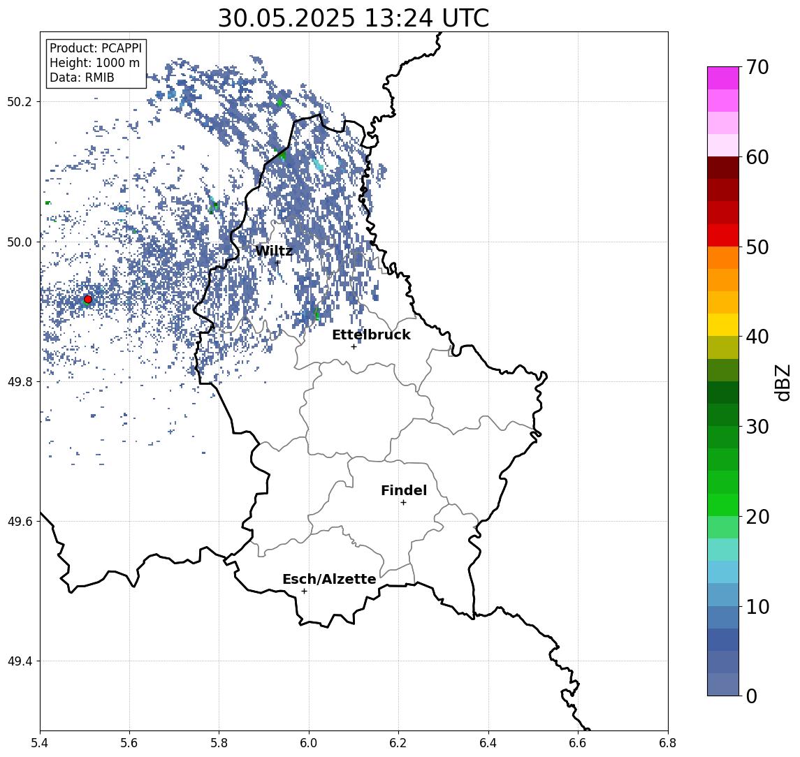Click the 'Height: 1000 m' info text
Screen dimensions: 800x757
point(94,63)
